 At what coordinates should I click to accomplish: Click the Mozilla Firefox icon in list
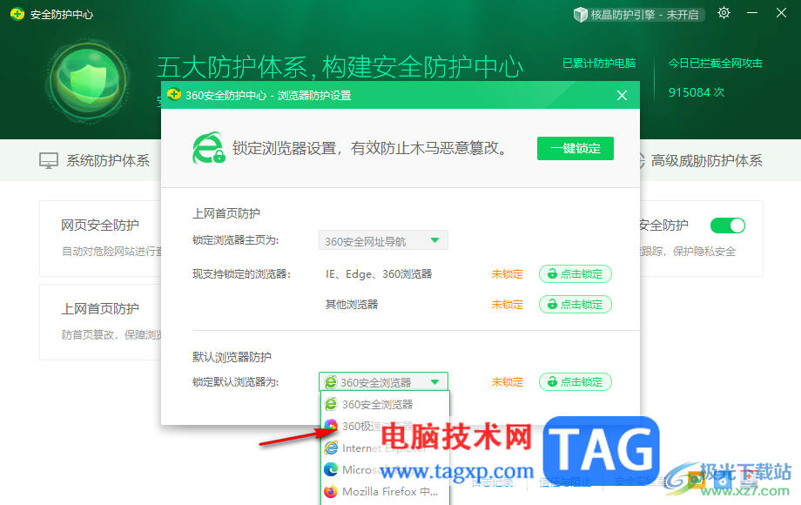(331, 492)
